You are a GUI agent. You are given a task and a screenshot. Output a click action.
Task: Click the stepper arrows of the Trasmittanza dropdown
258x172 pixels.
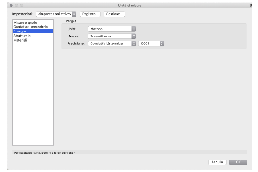pyautogui.click(x=134, y=36)
